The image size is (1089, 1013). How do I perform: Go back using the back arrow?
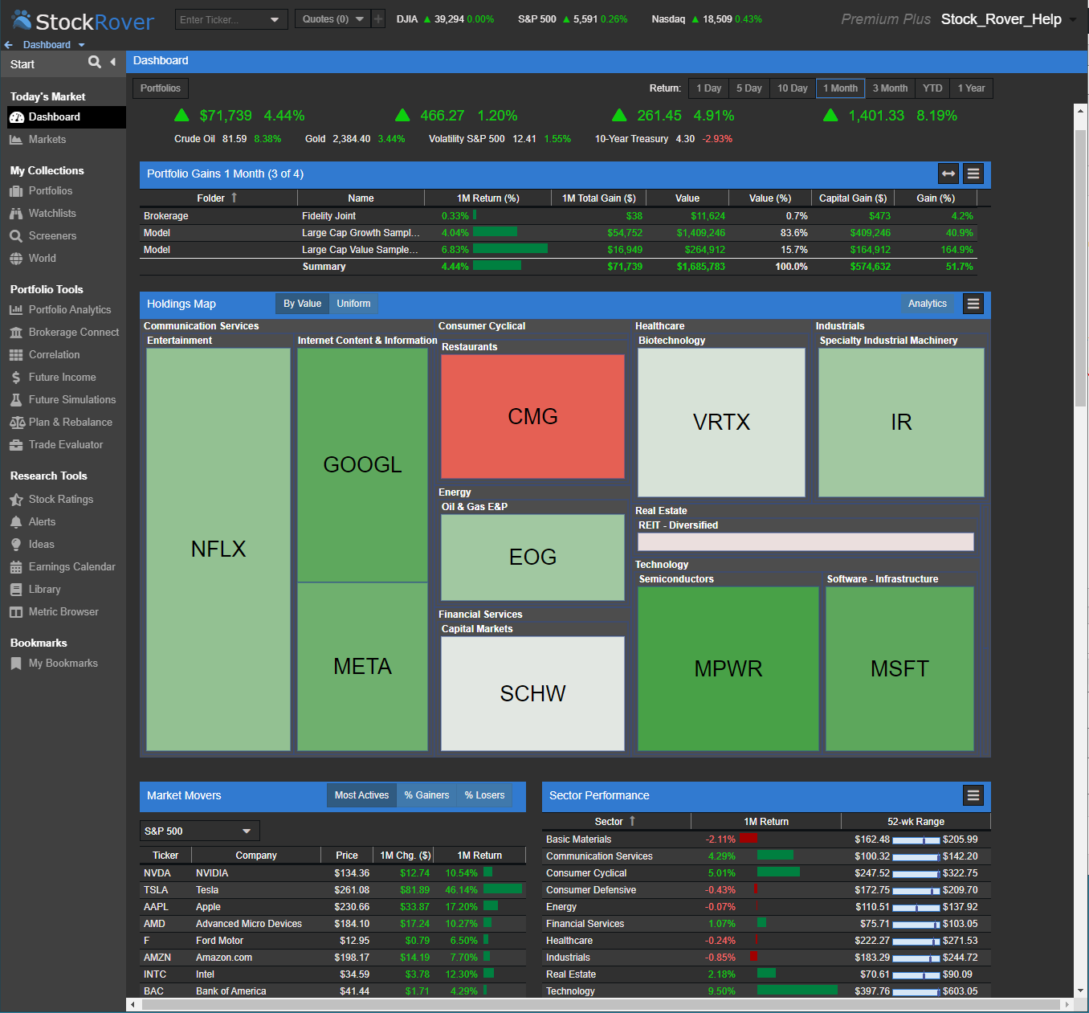(9, 45)
